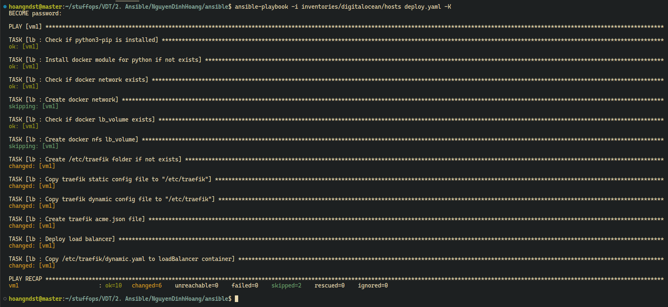Click 'unreachable=0' in the play recap
The width and height of the screenshot is (668, 307).
coord(197,285)
